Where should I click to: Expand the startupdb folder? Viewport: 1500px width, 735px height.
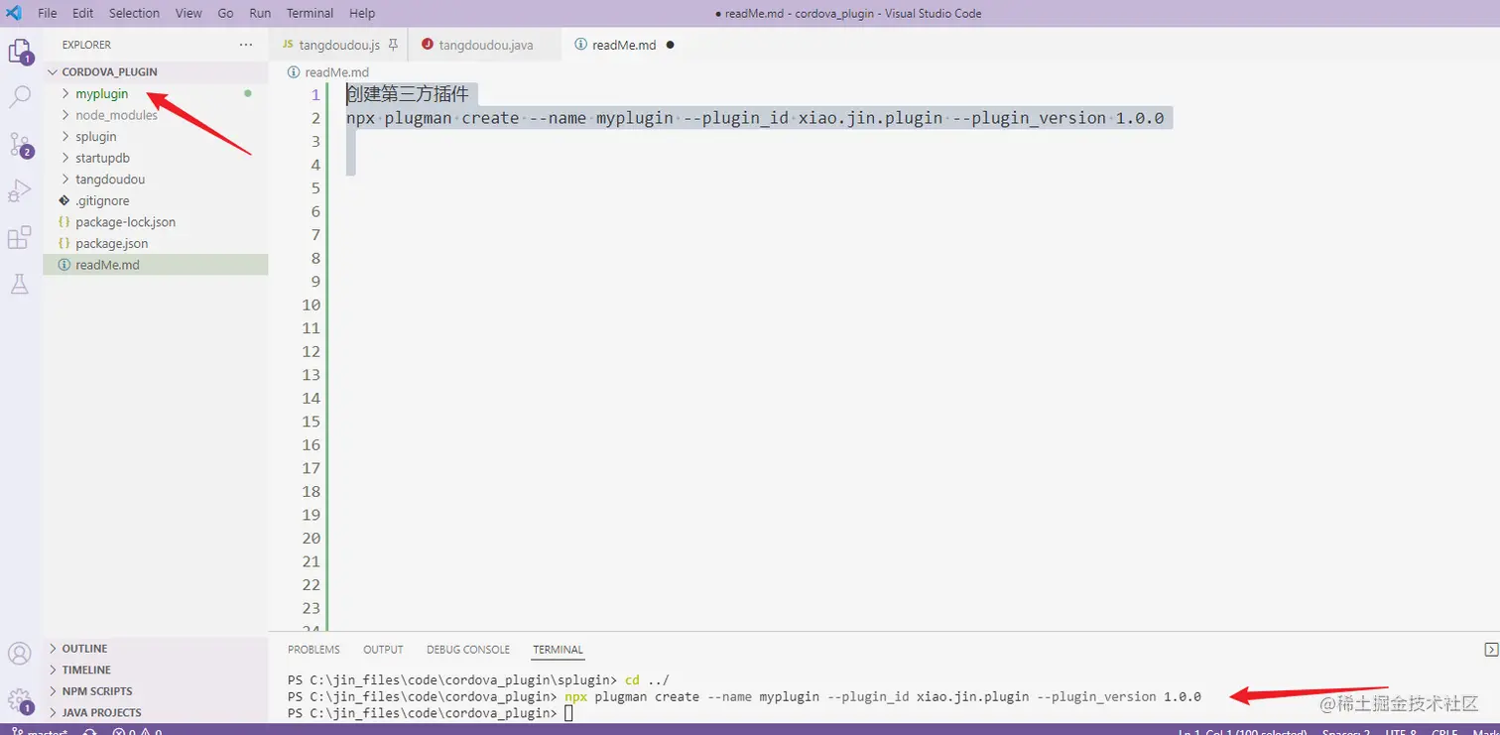click(x=65, y=158)
